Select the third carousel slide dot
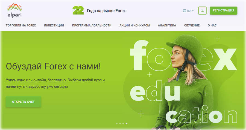This screenshot has height=130, width=246. pyautogui.click(x=123, y=123)
